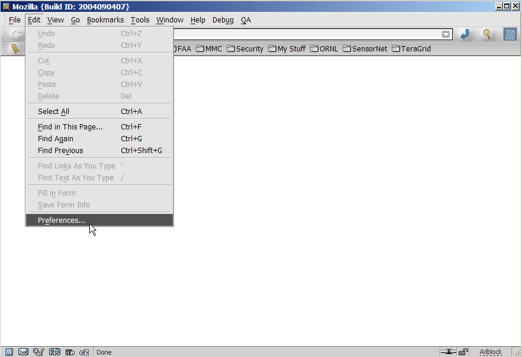Open the Calendar icon in the status bar
Image resolution: width=522 pixels, height=357 pixels.
click(x=70, y=352)
